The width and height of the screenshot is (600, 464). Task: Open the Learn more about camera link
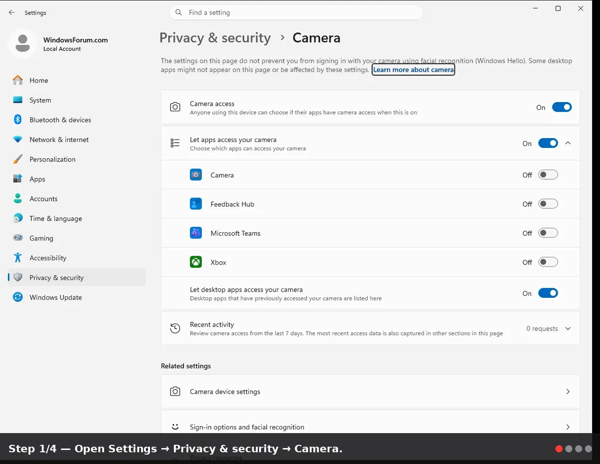point(413,70)
